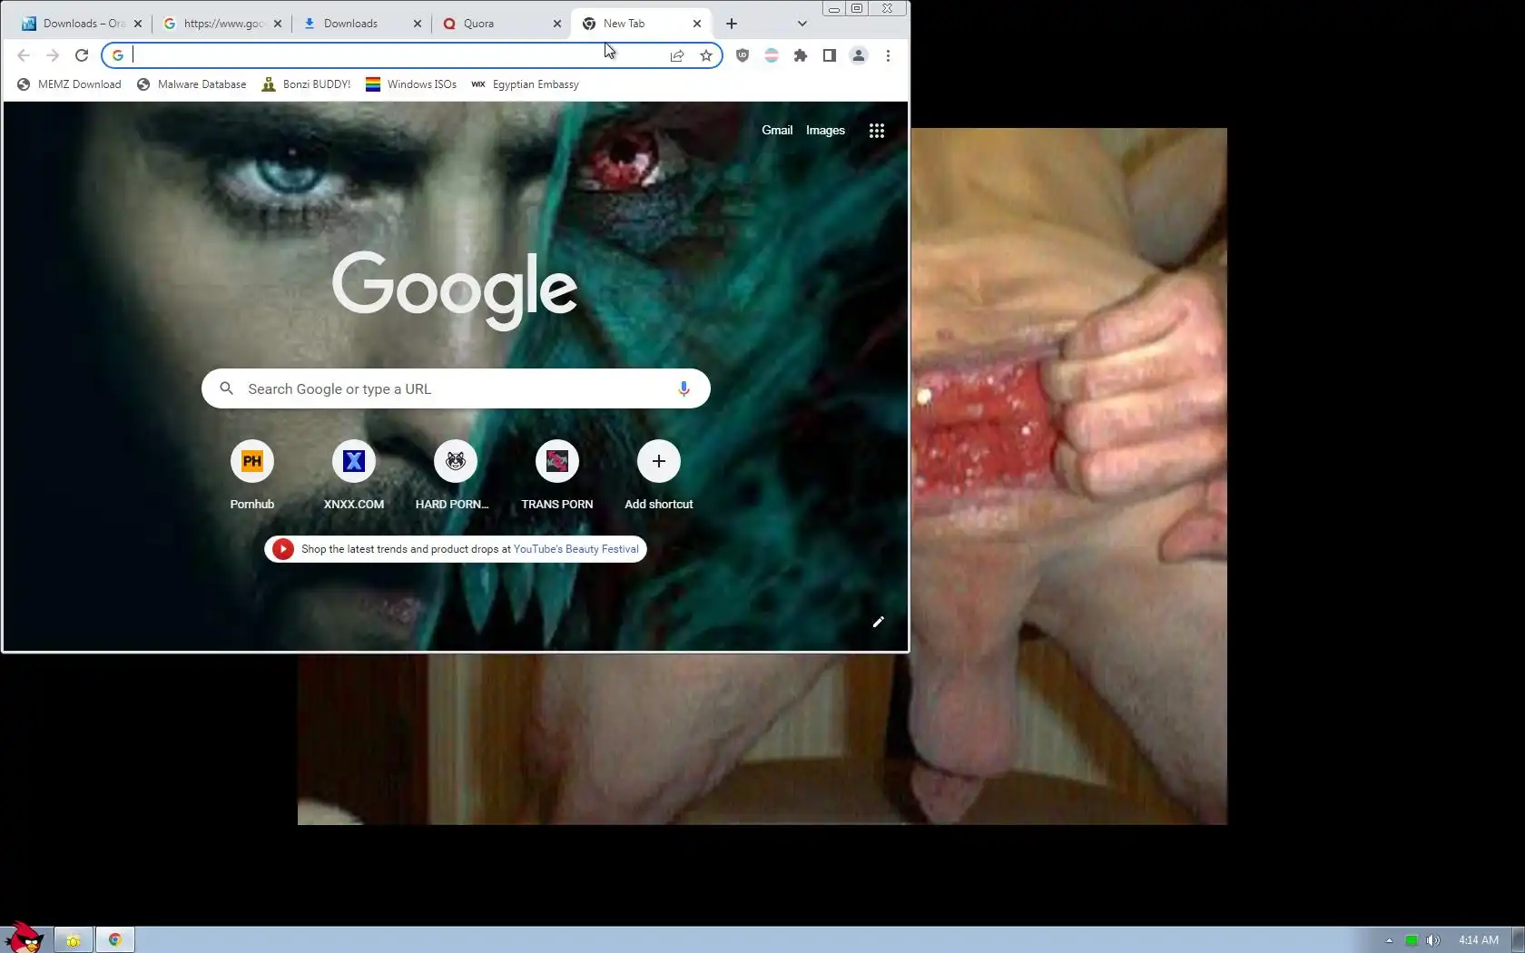Open the Malware Database bookmark
The width and height of the screenshot is (1525, 953).
pyautogui.click(x=192, y=84)
